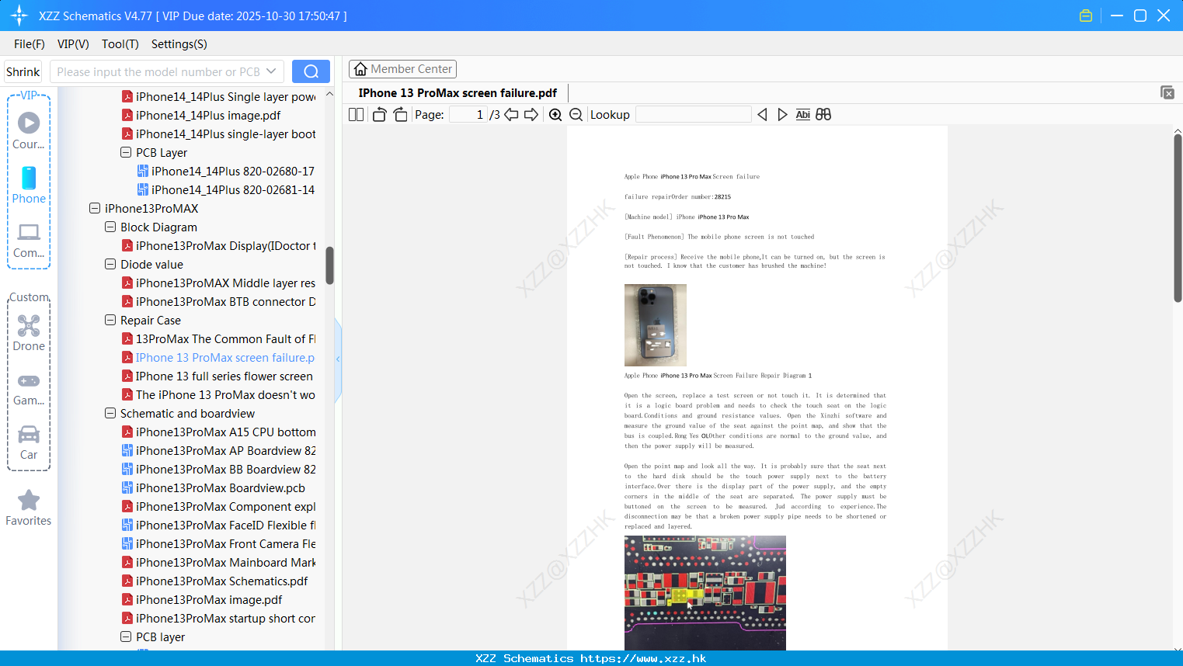Go to the next PDF page arrow
Image resolution: width=1183 pixels, height=666 pixels.
[x=531, y=115]
